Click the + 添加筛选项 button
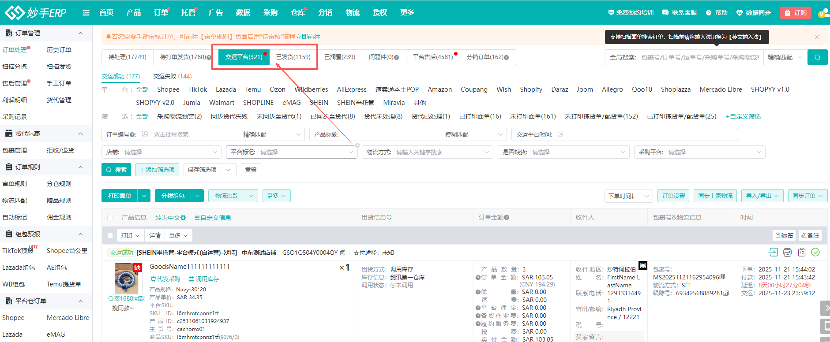This screenshot has width=830, height=342. tap(157, 170)
